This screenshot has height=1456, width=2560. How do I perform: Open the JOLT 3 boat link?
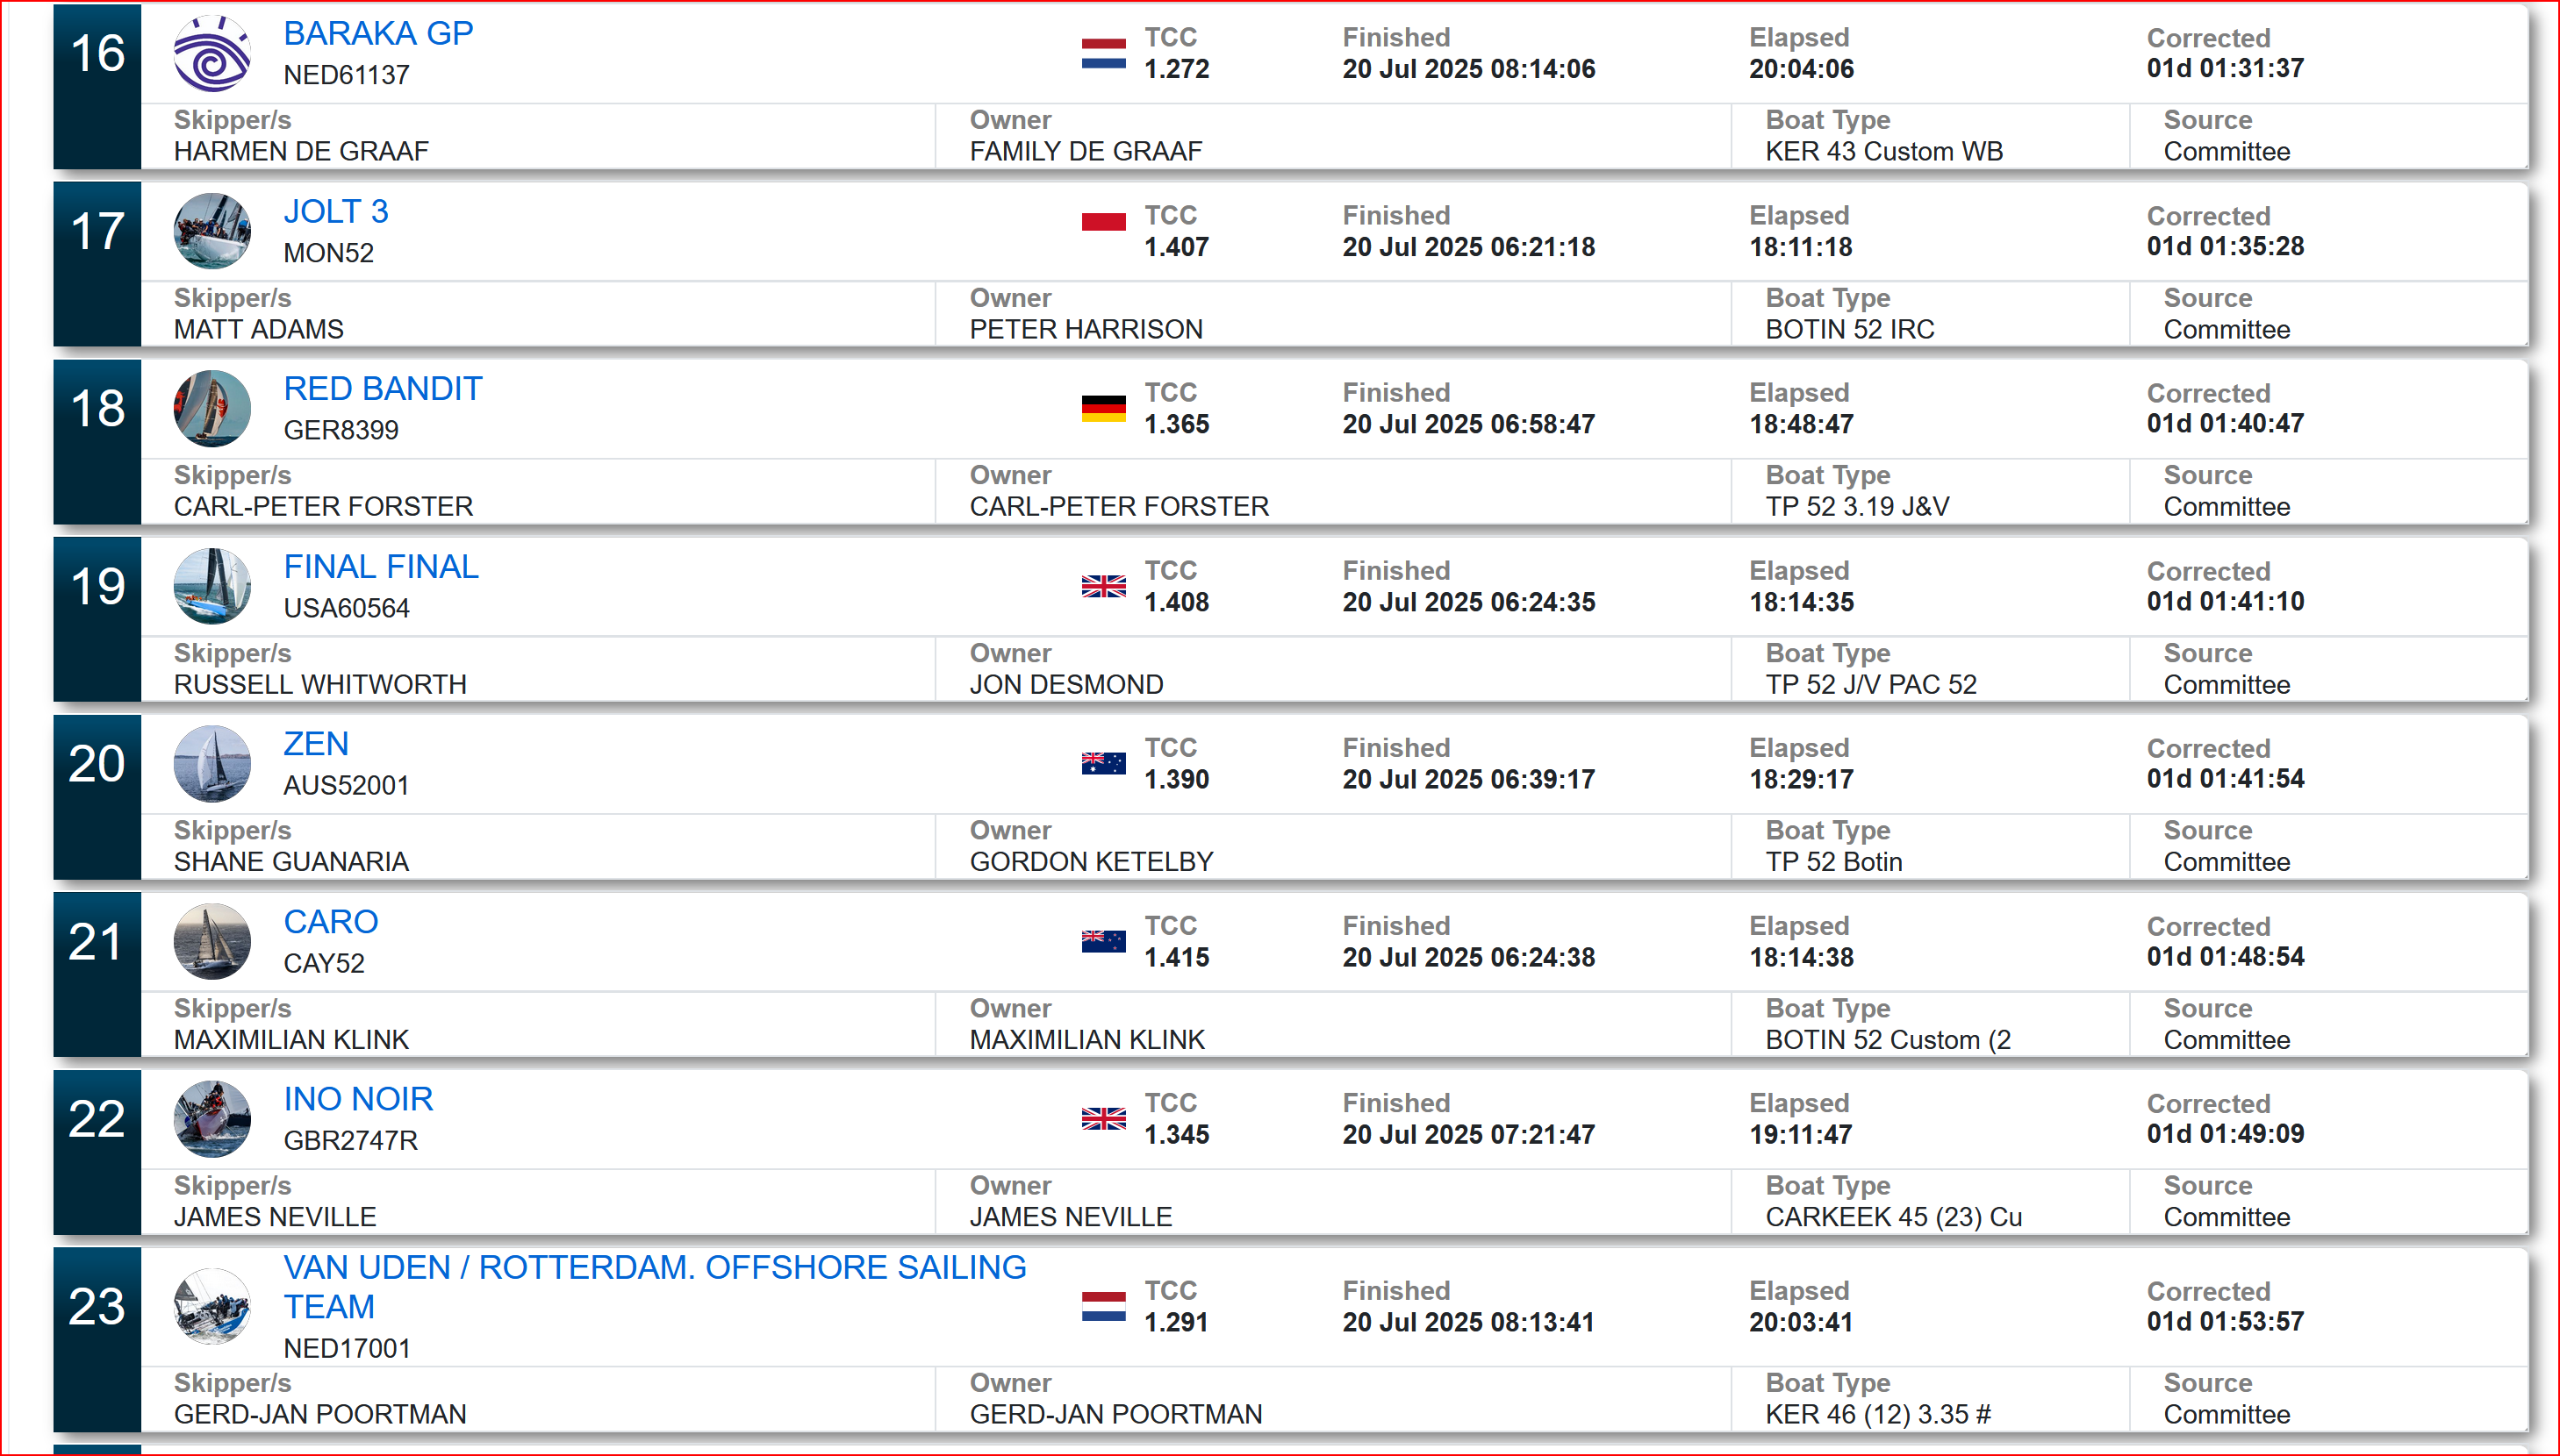[x=335, y=211]
